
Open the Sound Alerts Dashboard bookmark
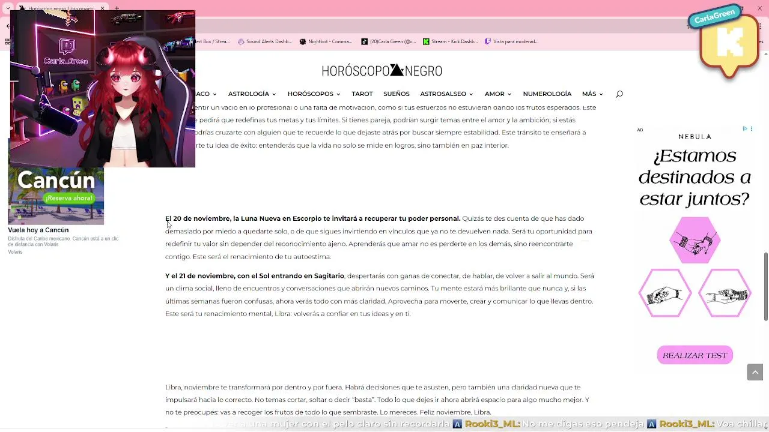265,41
